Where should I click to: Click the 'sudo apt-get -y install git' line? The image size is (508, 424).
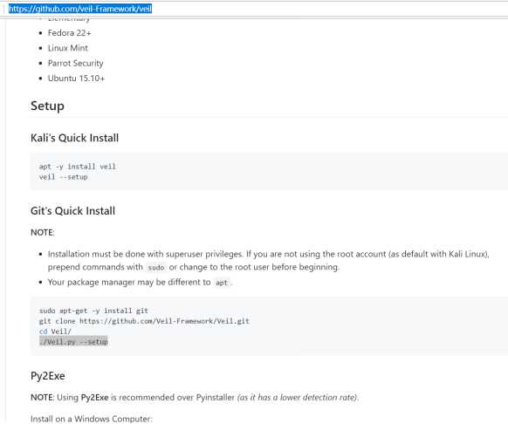tap(93, 311)
